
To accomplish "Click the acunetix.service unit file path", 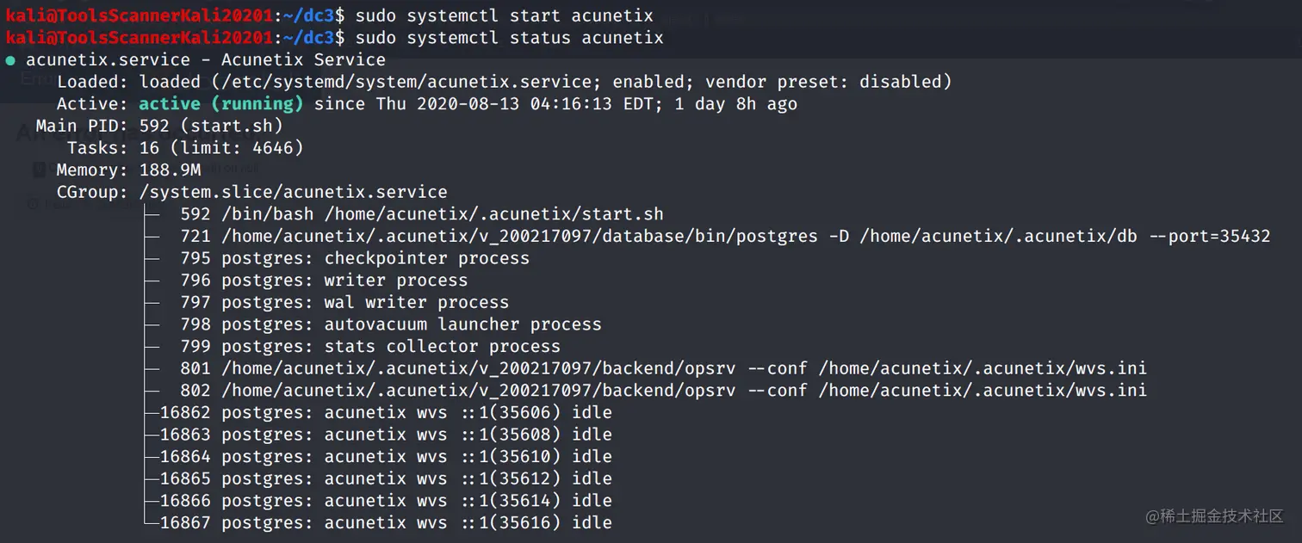I will 399,82.
